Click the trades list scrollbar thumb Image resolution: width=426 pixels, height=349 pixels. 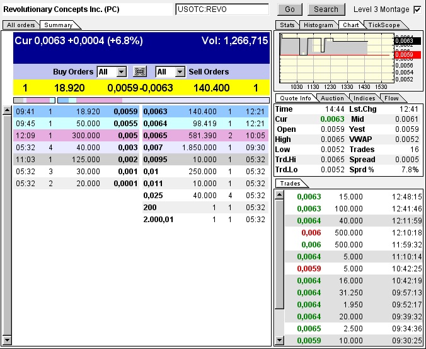(x=279, y=254)
